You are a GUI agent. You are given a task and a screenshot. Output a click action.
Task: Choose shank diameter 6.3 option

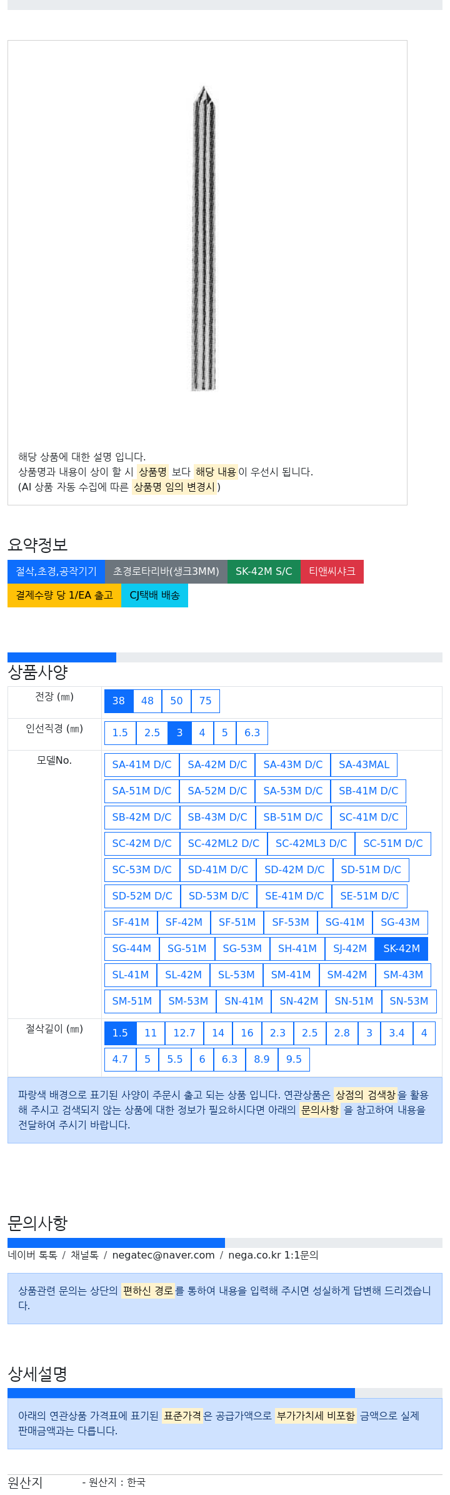click(252, 732)
